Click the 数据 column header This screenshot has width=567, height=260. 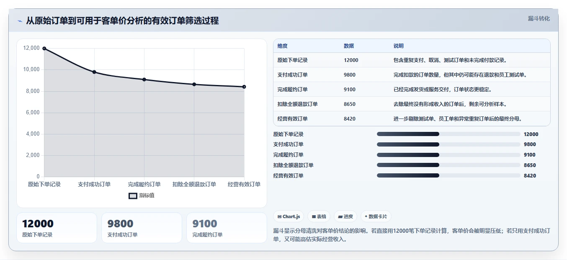349,46
